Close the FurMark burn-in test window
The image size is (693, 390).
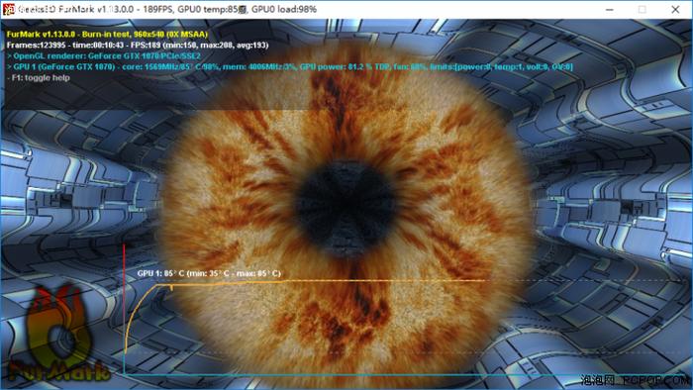[x=675, y=9]
